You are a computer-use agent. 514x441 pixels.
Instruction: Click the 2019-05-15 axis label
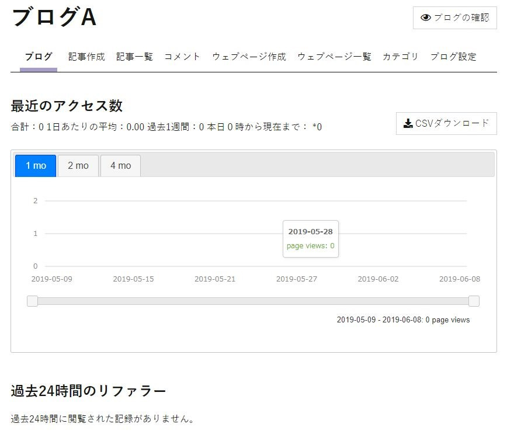pyautogui.click(x=133, y=279)
